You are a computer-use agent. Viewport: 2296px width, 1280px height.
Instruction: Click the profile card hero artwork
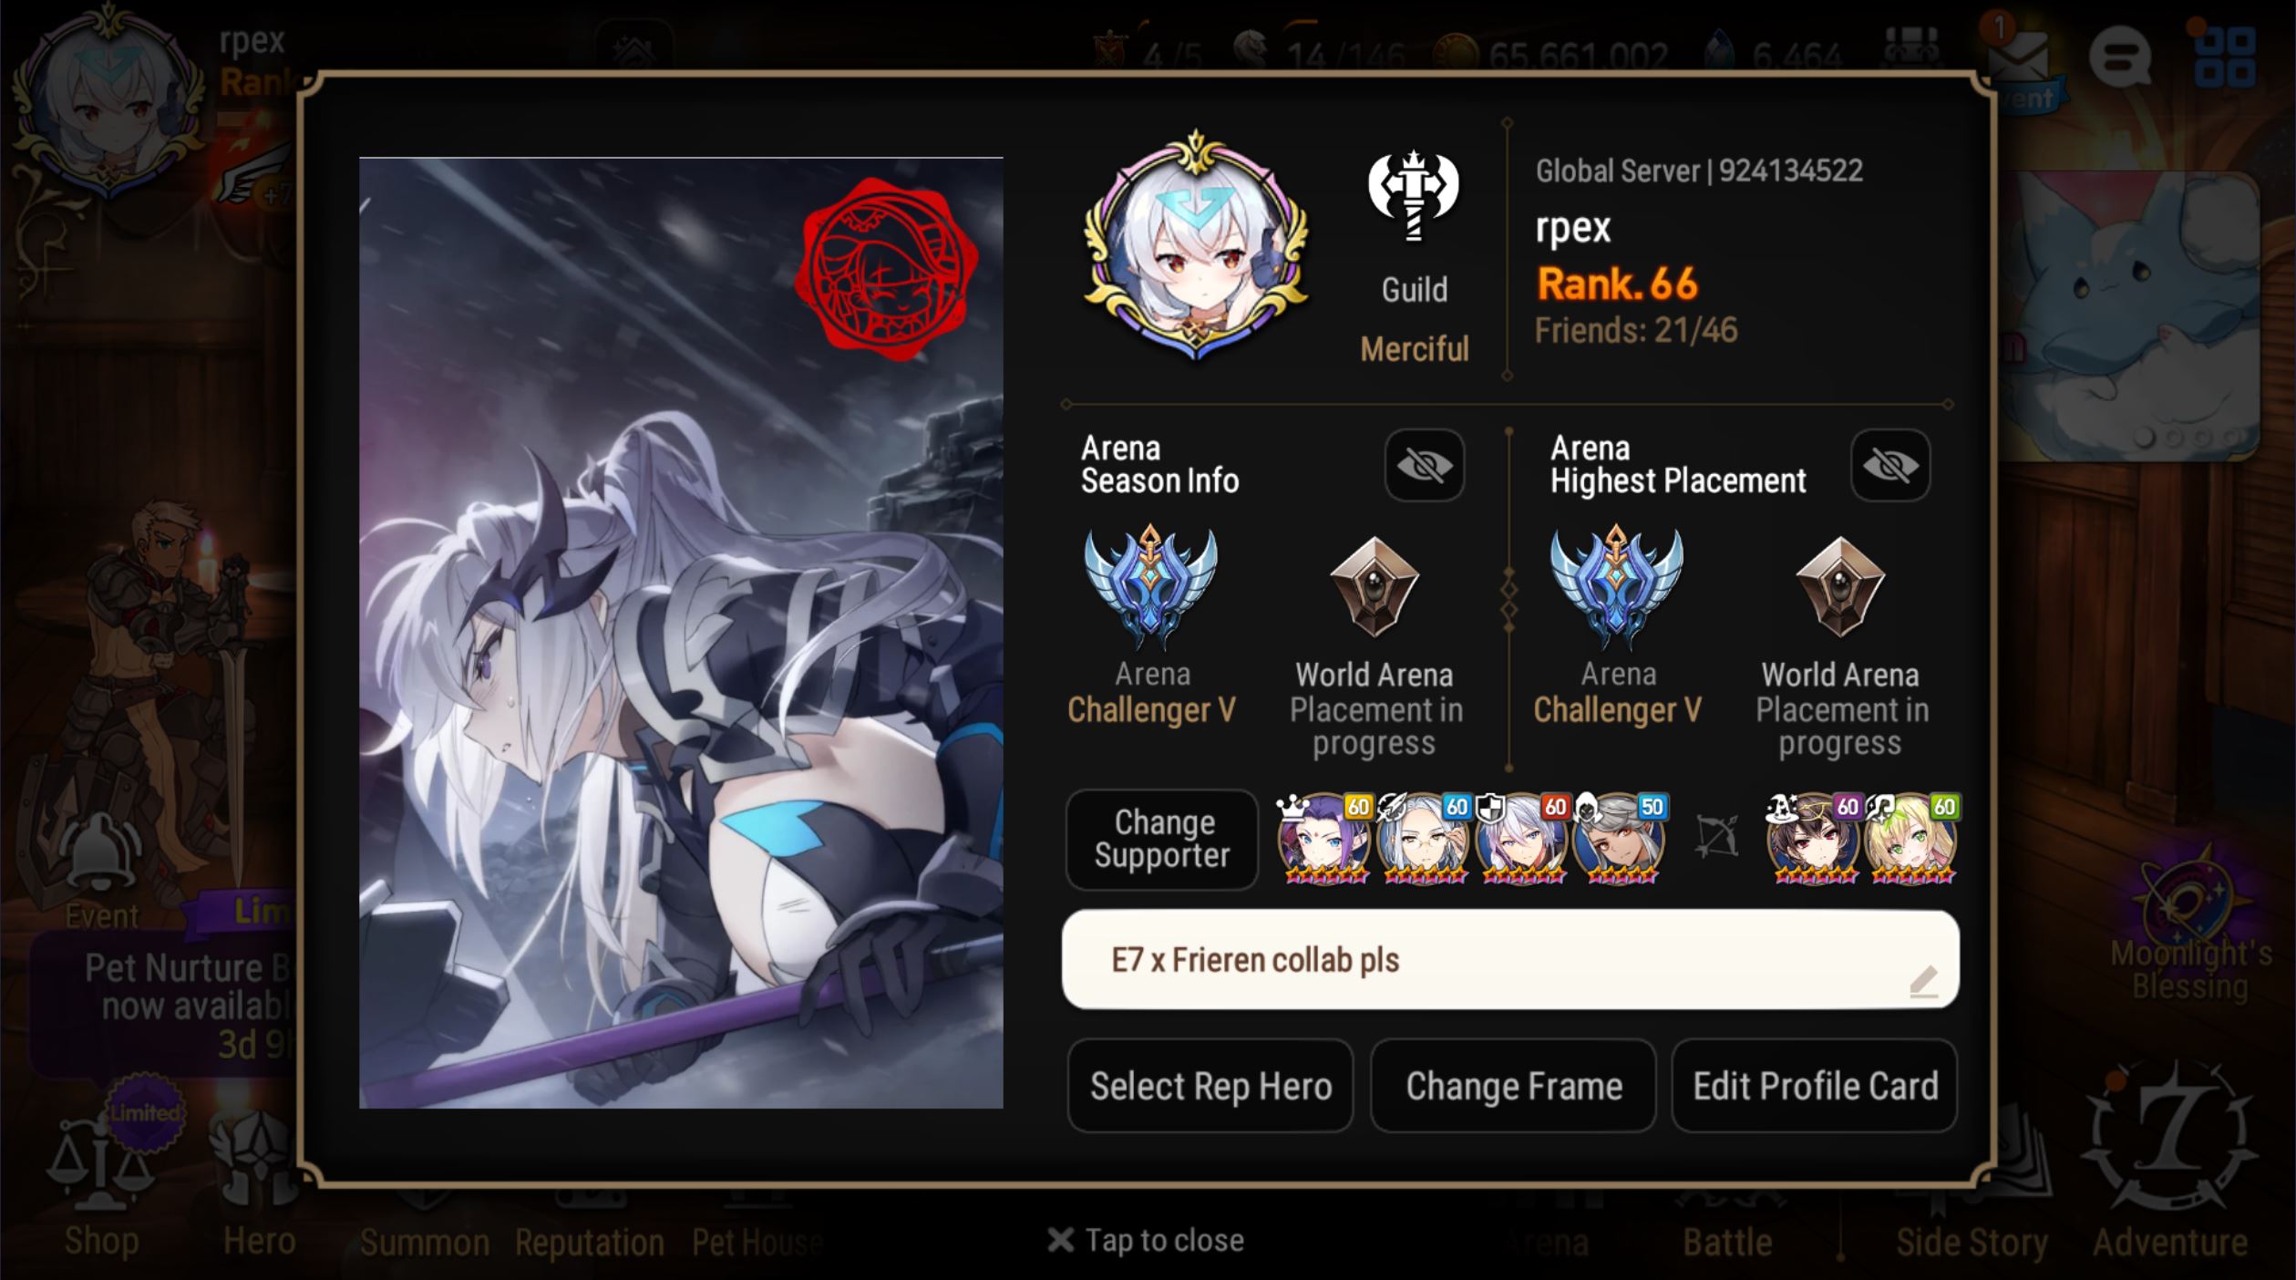(x=681, y=633)
